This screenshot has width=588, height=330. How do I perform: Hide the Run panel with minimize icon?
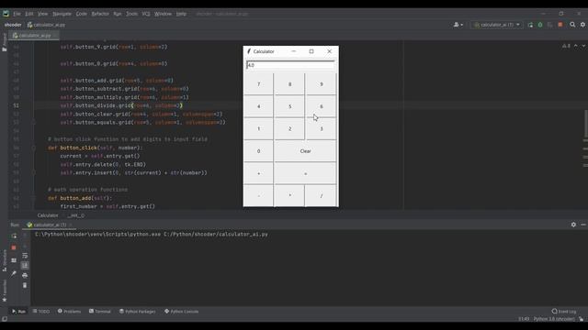pyautogui.click(x=583, y=225)
